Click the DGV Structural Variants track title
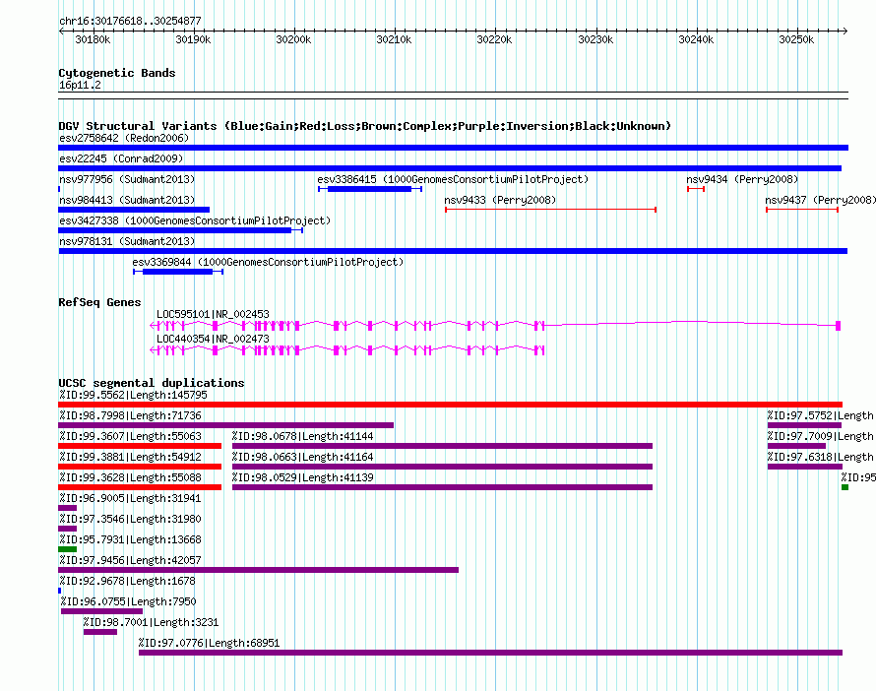This screenshot has height=691, width=876. 364,126
